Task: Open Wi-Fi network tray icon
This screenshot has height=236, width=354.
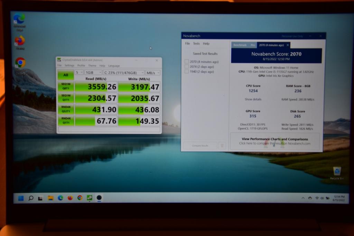Action: pos(317,198)
